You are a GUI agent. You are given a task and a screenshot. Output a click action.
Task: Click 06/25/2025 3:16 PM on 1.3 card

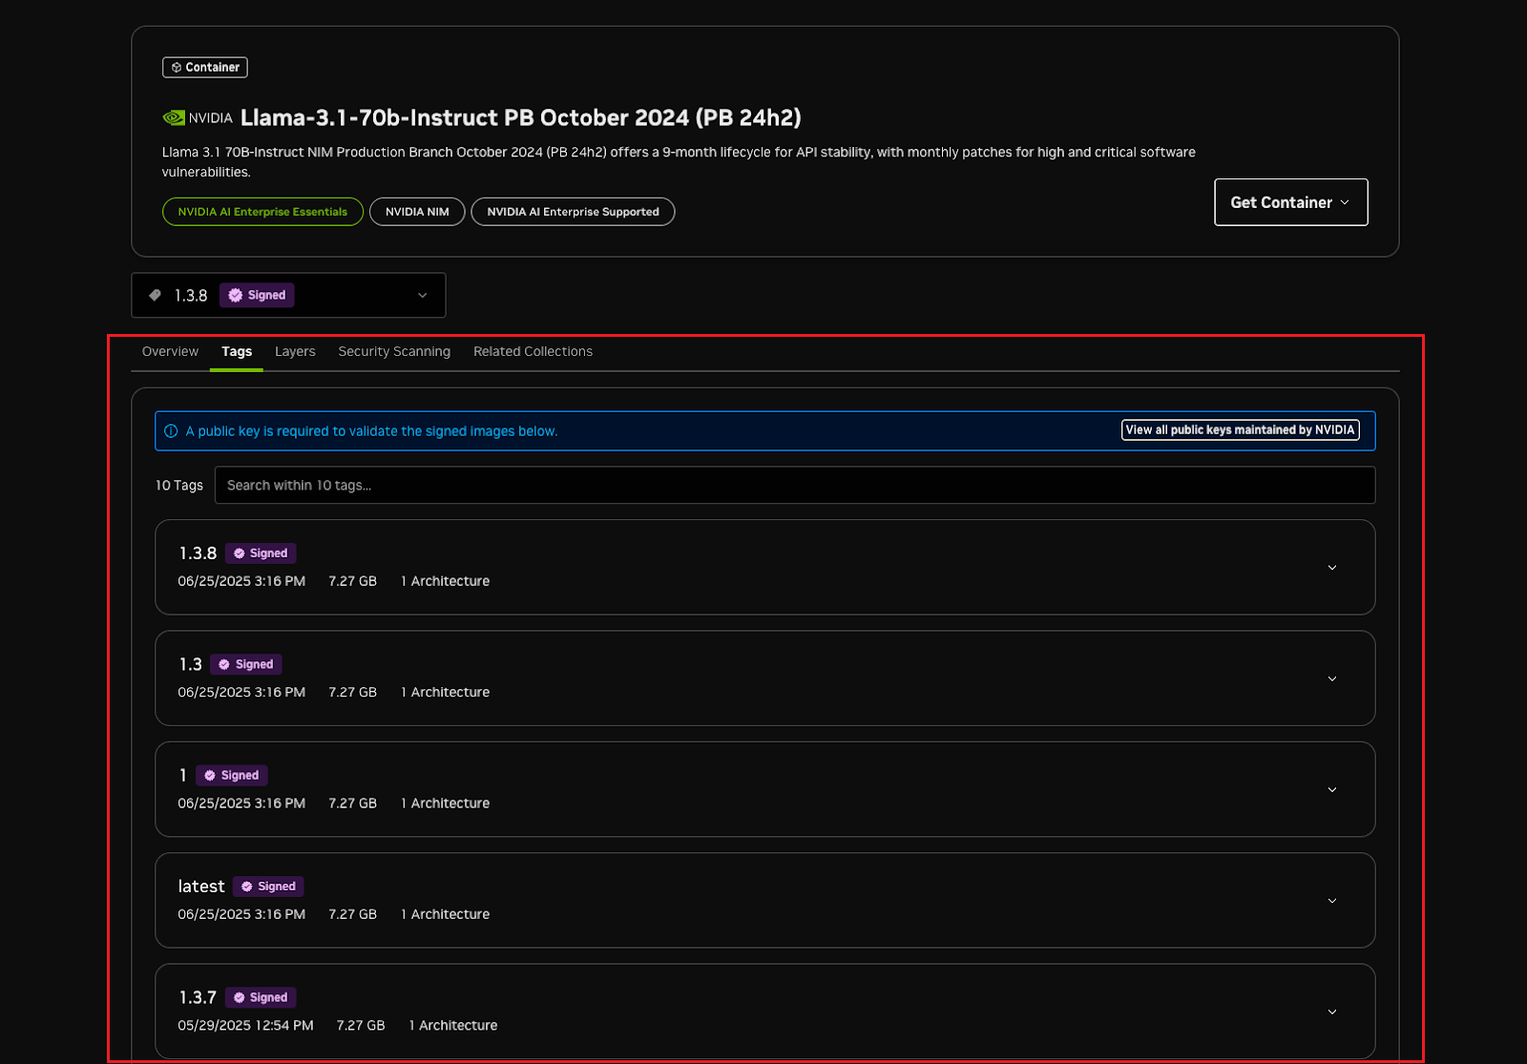241,692
